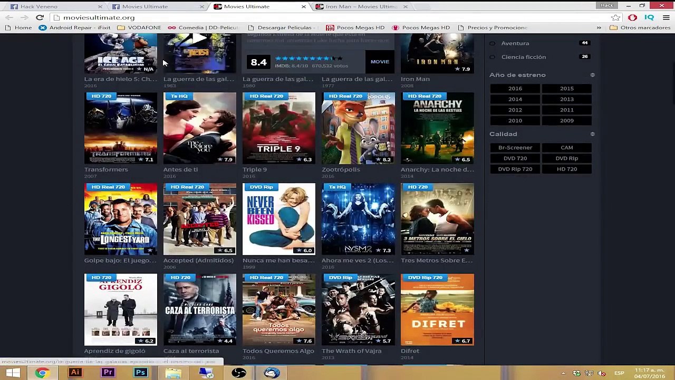Click the Iron Man title link
This screenshot has width=675, height=380.
pos(415,79)
